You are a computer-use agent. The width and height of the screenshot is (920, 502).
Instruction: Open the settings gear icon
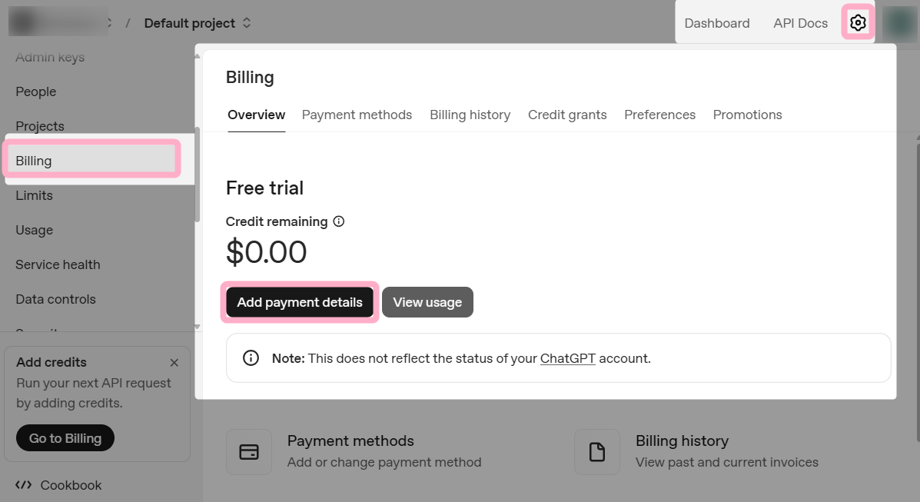point(858,23)
